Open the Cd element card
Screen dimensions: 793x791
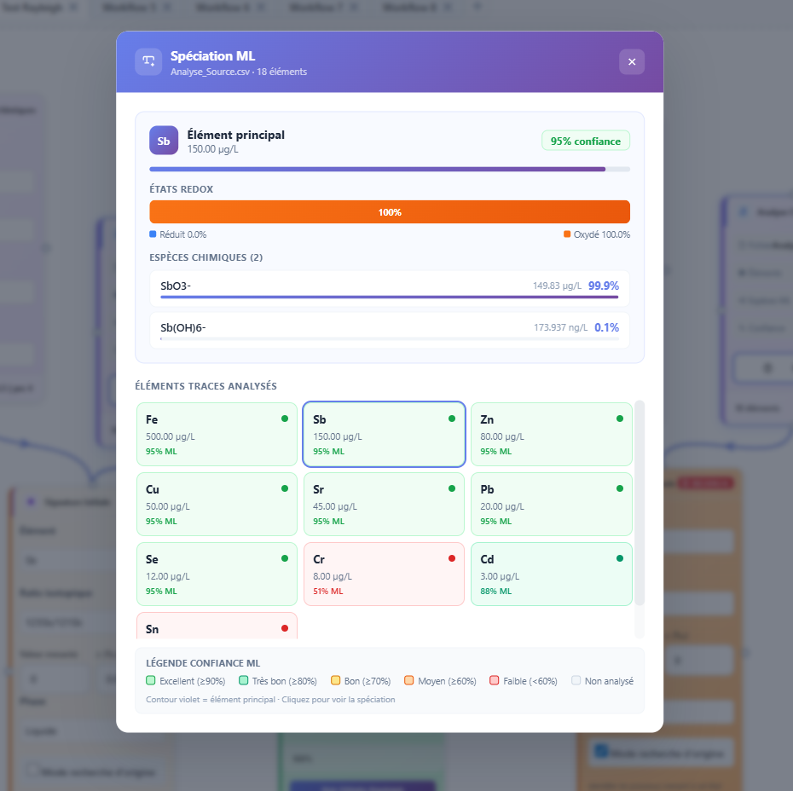pos(551,574)
